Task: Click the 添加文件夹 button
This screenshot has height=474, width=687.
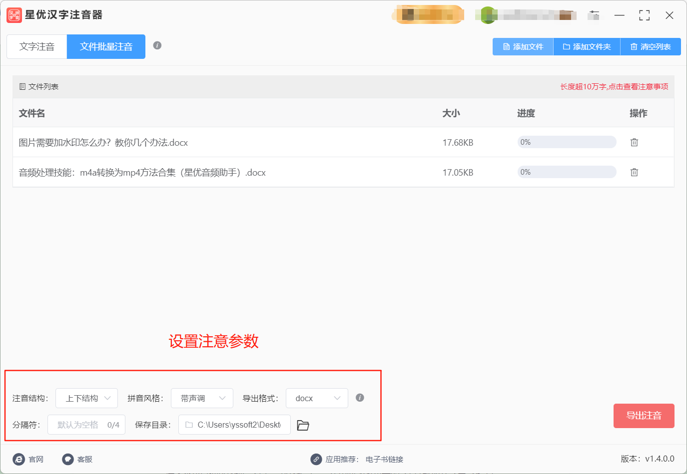Action: coord(587,47)
